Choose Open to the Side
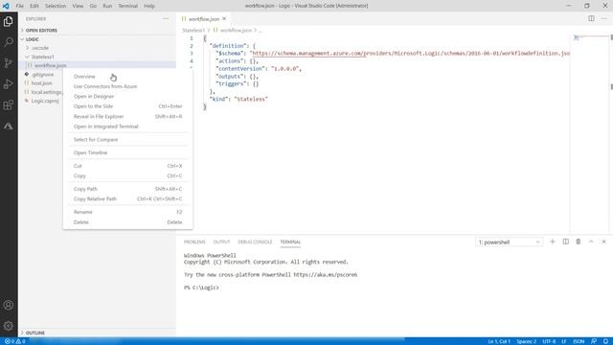The height and width of the screenshot is (345, 613). click(x=127, y=106)
